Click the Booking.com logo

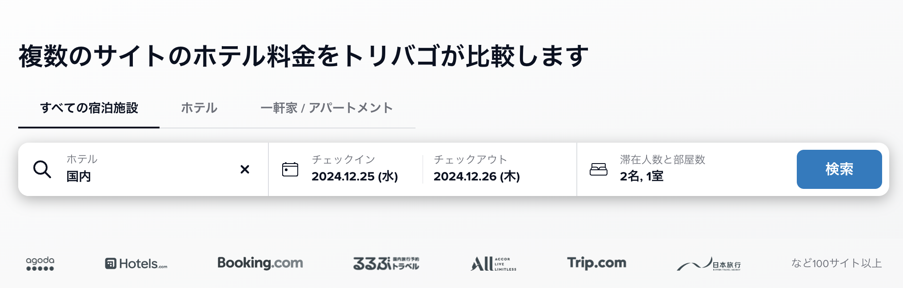point(260,263)
